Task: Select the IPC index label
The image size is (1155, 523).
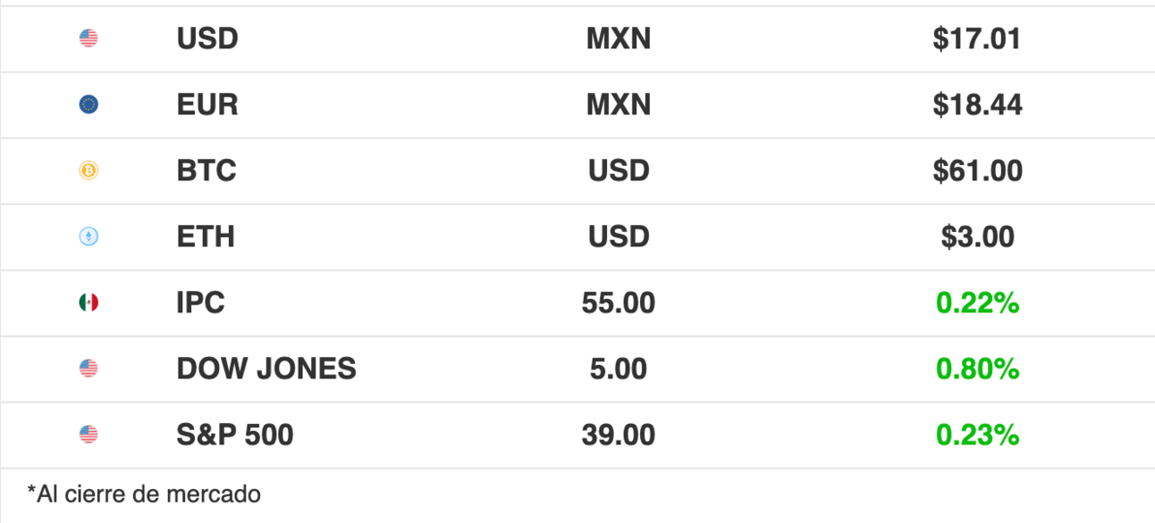Action: pyautogui.click(x=201, y=303)
